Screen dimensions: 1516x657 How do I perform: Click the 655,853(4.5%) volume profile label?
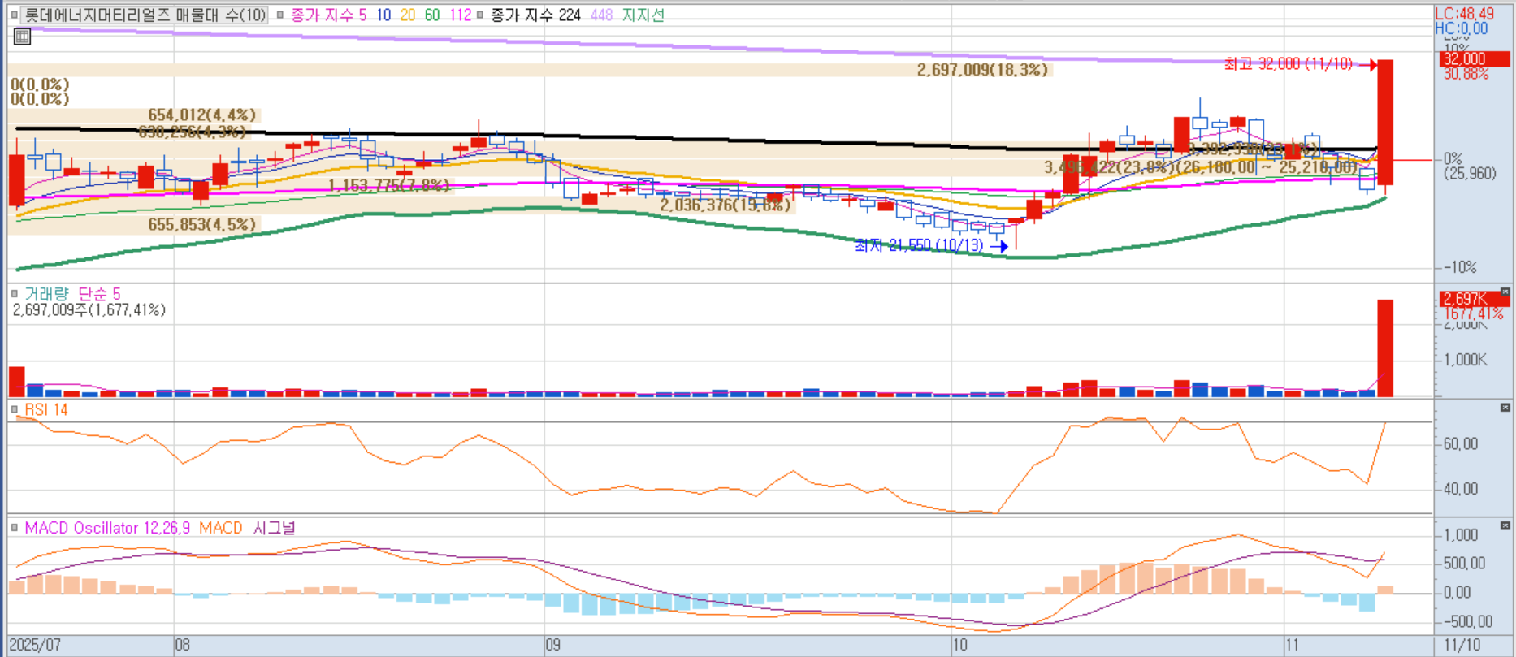click(202, 224)
